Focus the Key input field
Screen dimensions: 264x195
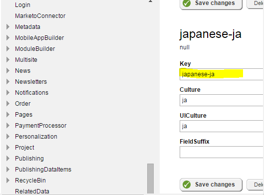[x=222, y=74]
